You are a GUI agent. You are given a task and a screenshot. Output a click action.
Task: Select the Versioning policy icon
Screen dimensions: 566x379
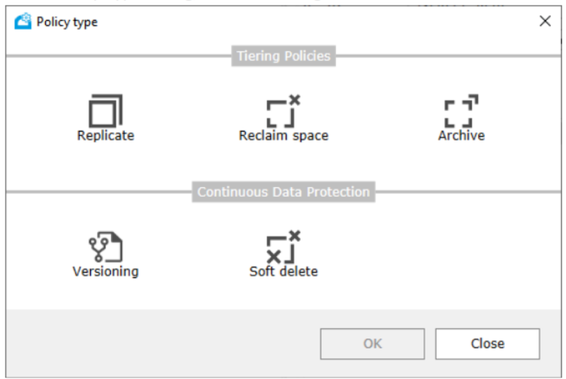tap(106, 247)
